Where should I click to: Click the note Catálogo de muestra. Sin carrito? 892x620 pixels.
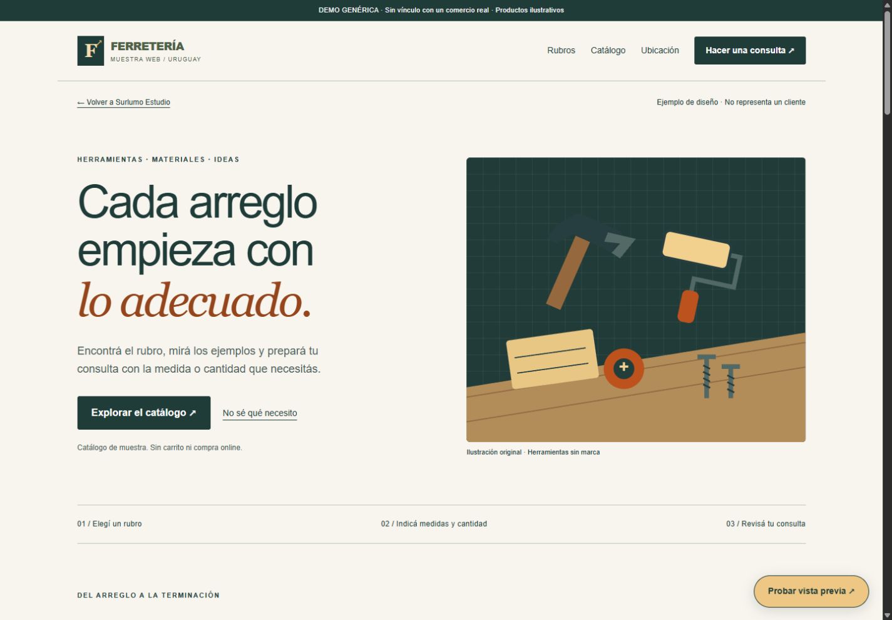tap(160, 448)
